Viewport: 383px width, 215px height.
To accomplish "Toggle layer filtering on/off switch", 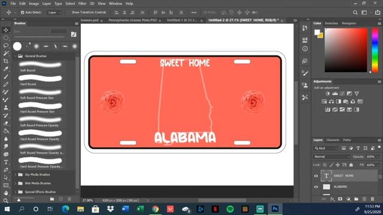I will click(379, 148).
